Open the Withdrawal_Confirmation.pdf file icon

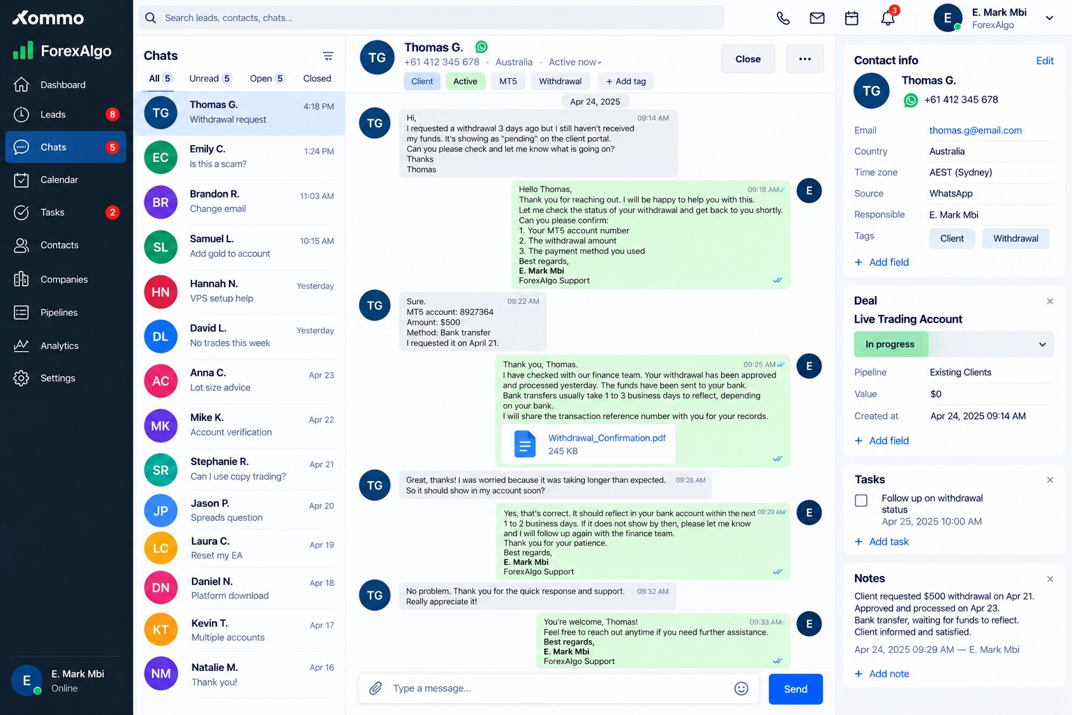tap(525, 444)
